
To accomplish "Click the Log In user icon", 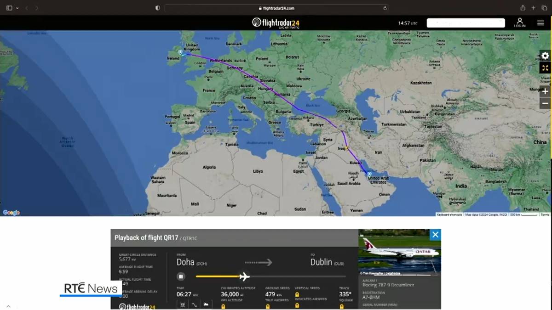I will 520,23.
